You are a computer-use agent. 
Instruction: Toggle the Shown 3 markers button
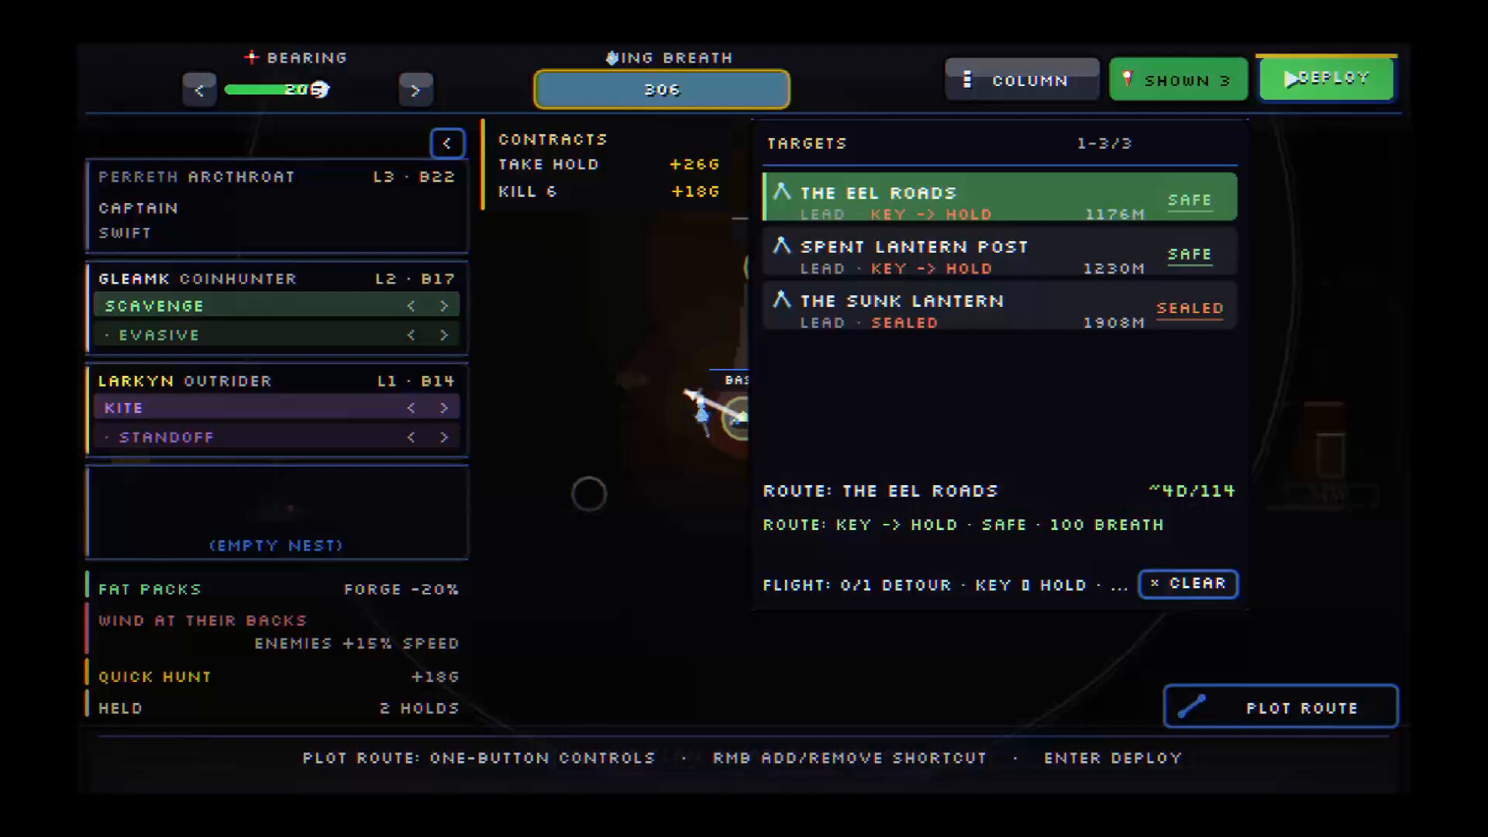1178,80
